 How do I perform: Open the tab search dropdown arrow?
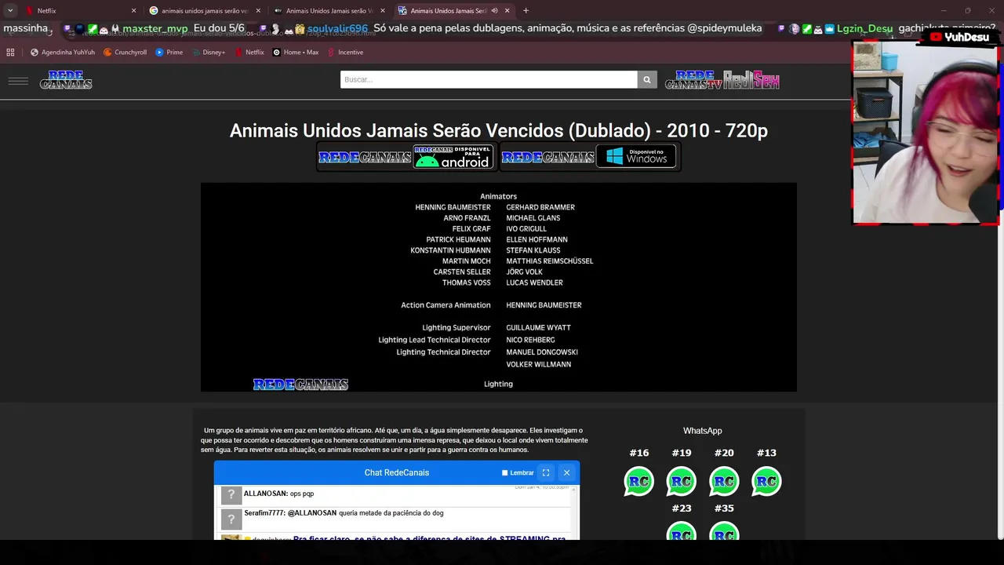click(x=10, y=11)
